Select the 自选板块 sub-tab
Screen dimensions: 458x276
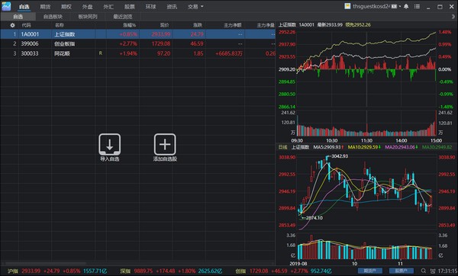53,17
